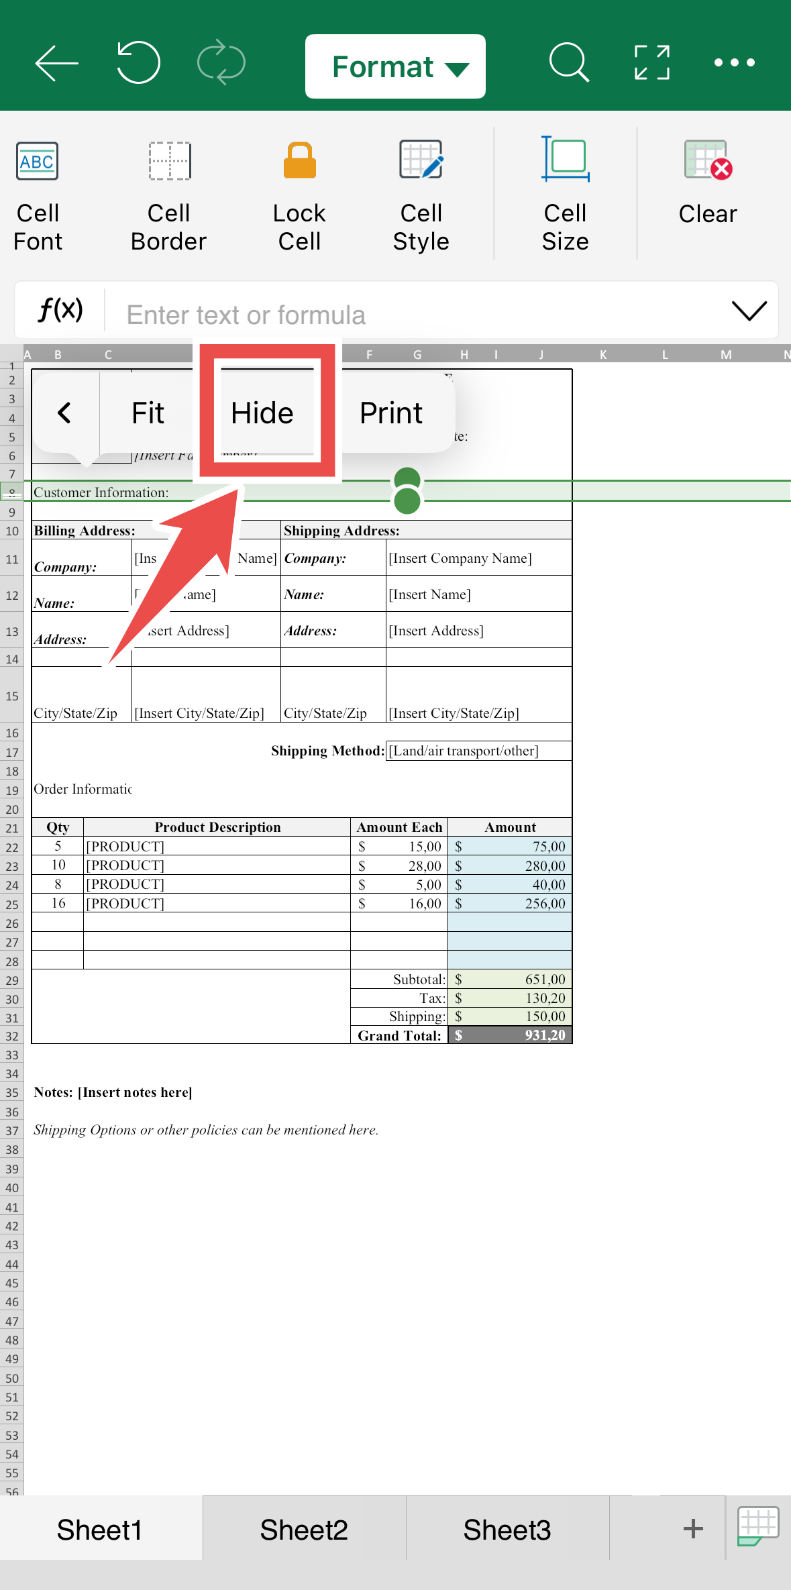Viewport: 791px width, 1590px height.
Task: Enter full screen view
Action: point(652,62)
